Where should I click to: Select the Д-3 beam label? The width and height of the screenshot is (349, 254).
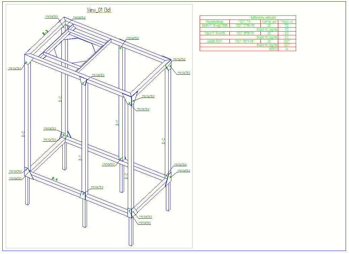tap(45, 33)
